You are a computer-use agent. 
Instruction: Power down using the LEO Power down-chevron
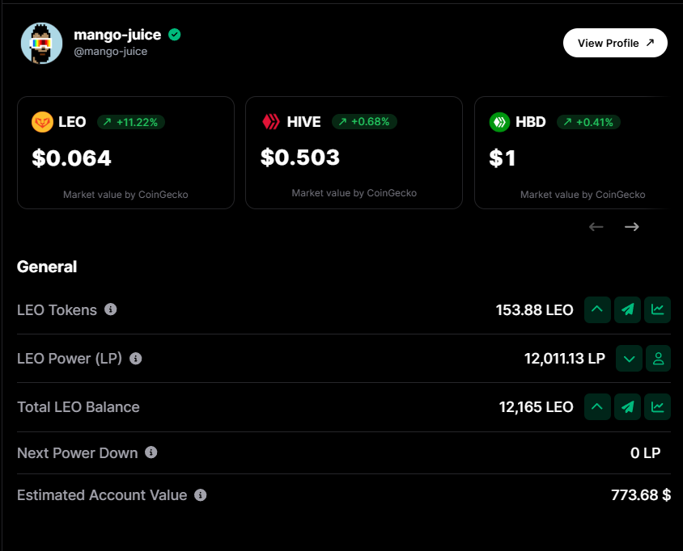[x=629, y=359]
